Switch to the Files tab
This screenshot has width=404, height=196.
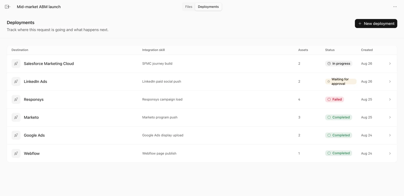point(189,7)
